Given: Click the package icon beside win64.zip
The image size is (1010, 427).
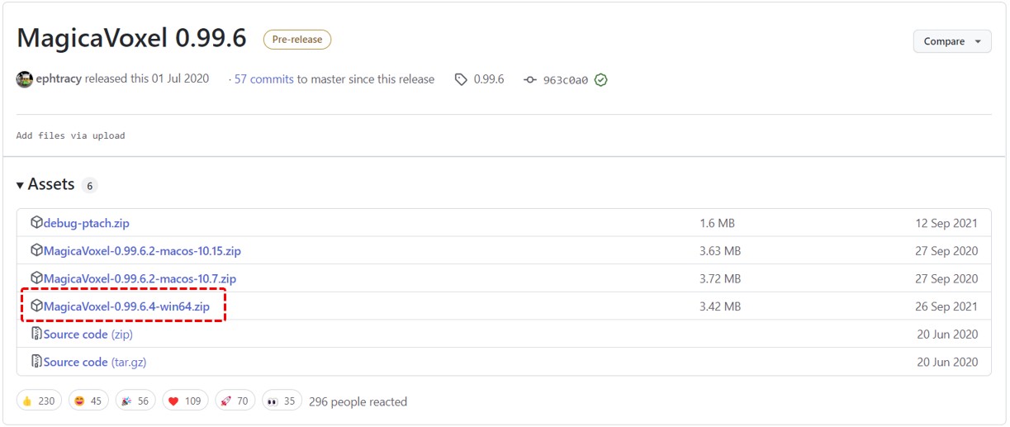Looking at the screenshot, I should (36, 306).
